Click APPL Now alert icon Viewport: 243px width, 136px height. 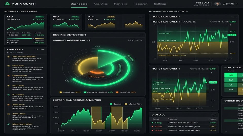click(x=9, y=114)
